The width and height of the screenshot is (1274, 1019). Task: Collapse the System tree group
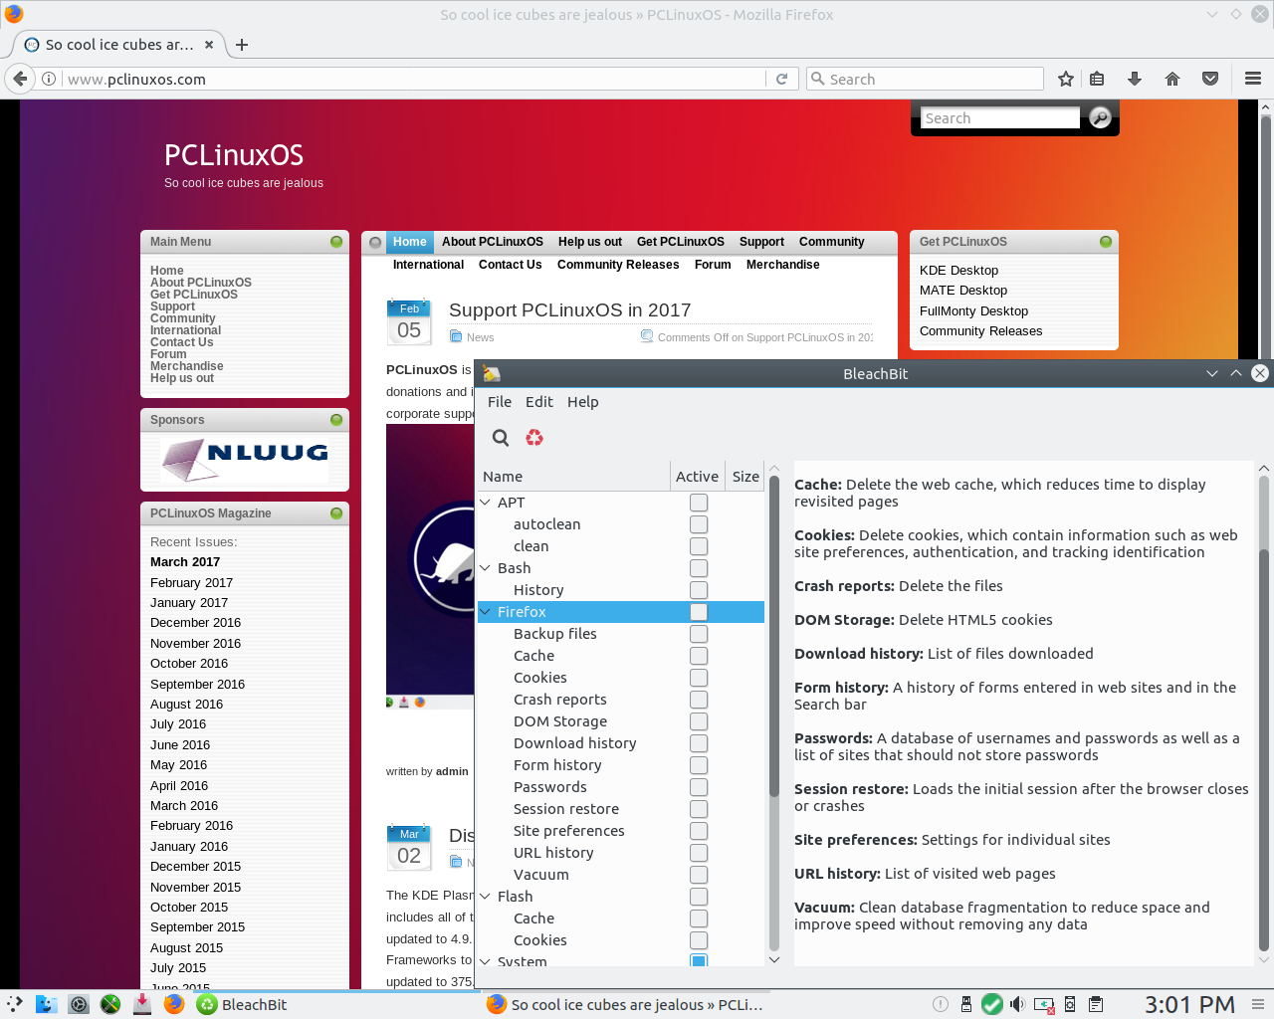click(486, 961)
